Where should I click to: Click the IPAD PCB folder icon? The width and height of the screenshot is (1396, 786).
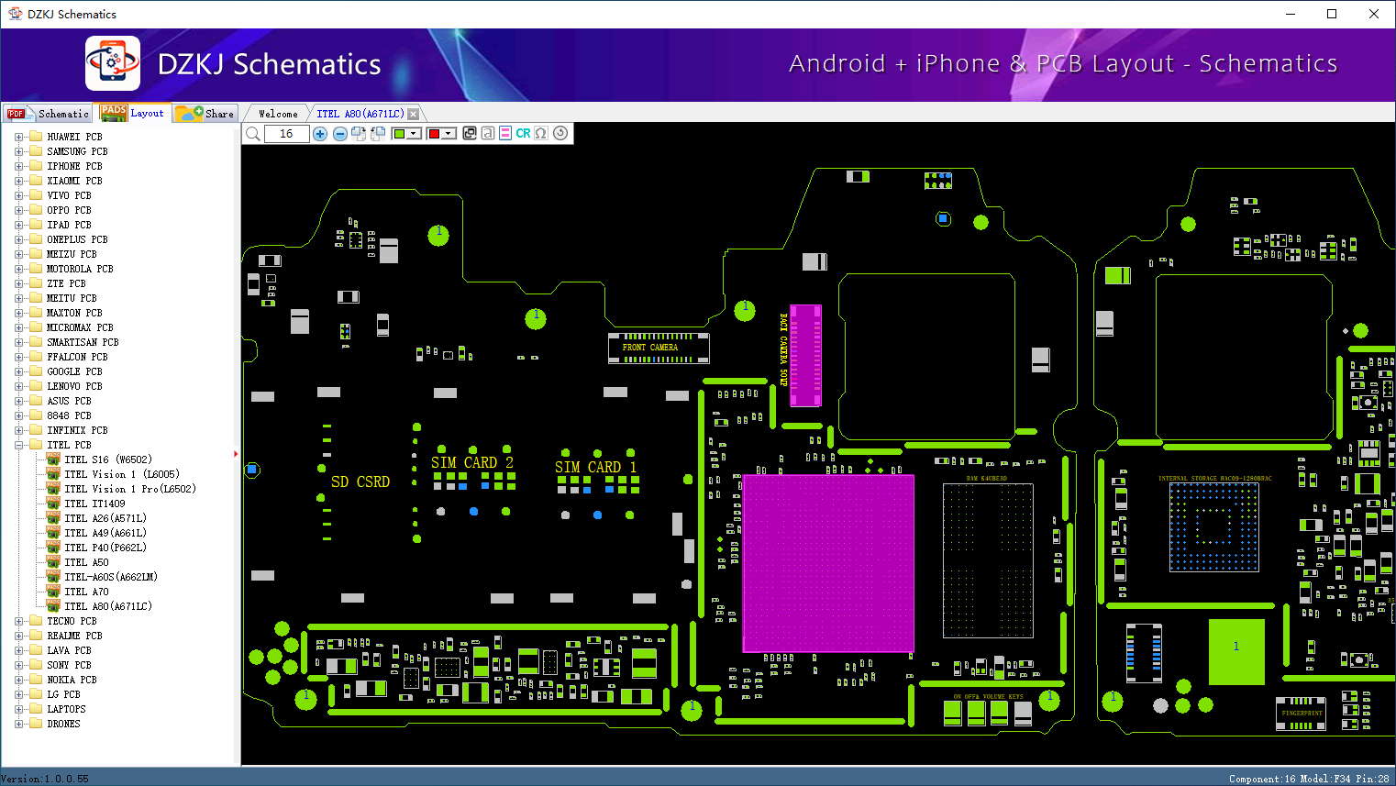(36, 225)
